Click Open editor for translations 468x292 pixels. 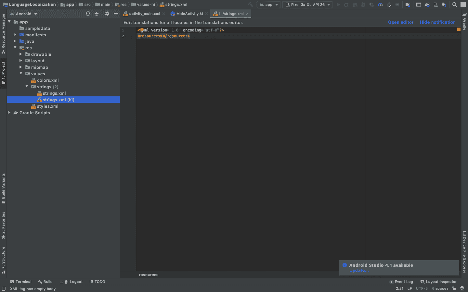pyautogui.click(x=401, y=22)
